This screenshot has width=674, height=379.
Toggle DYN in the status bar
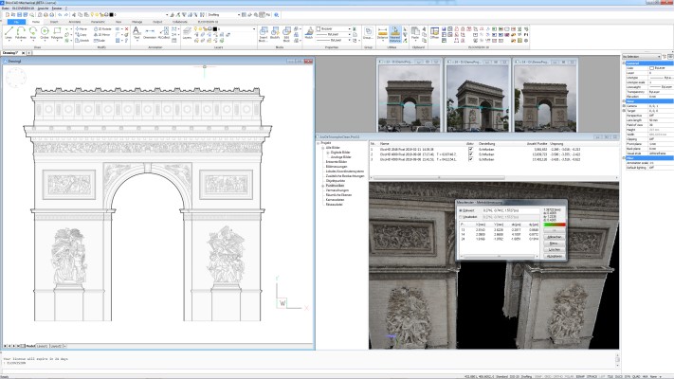(x=628, y=376)
